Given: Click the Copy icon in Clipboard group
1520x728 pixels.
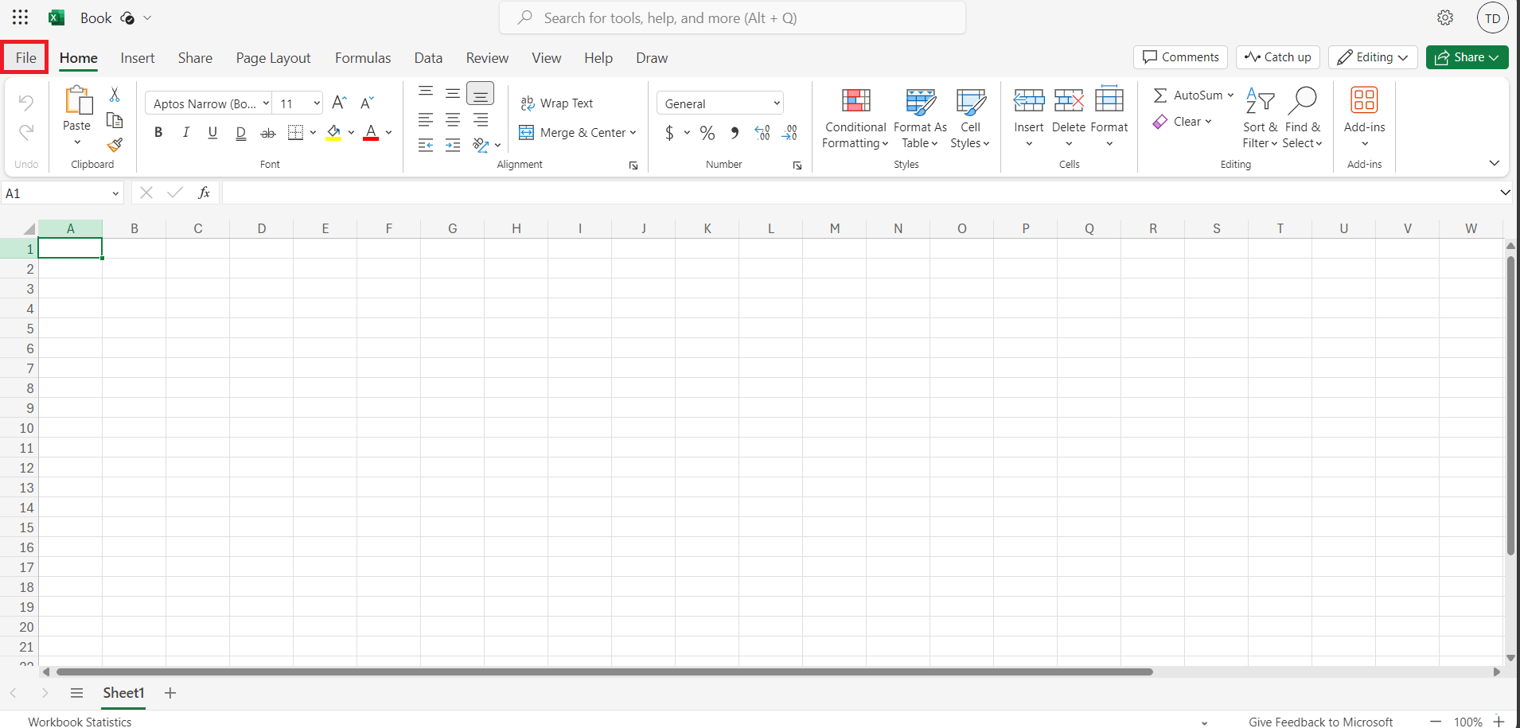Looking at the screenshot, I should (115, 120).
